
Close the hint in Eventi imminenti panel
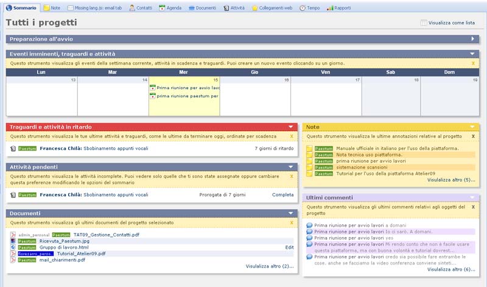473,63
